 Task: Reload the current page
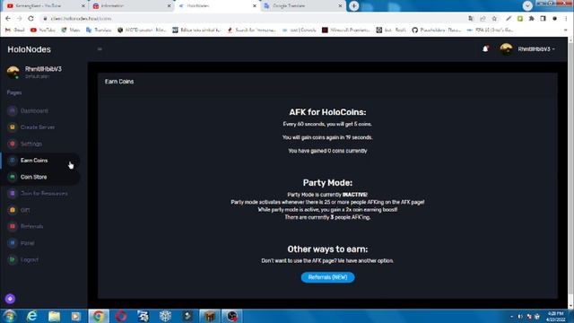pos(31,18)
